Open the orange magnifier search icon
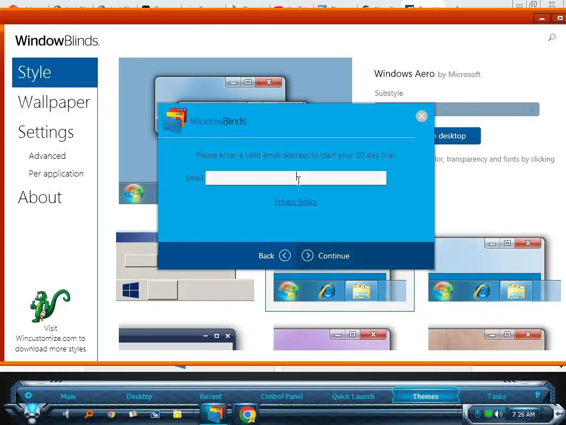The width and height of the screenshot is (566, 425). click(88, 414)
